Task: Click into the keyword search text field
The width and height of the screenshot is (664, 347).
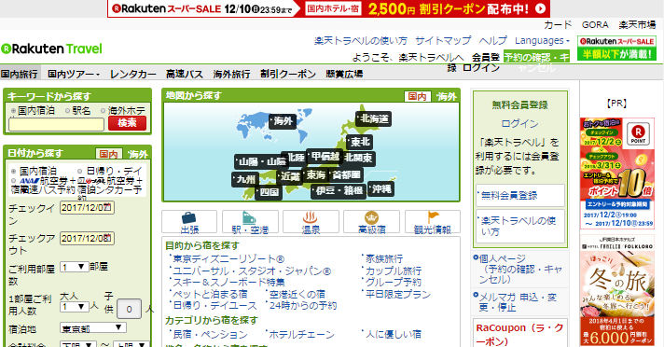Action: click(56, 124)
